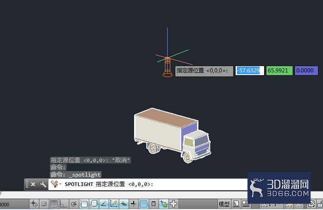Click the command line drag grip handle
The height and width of the screenshot is (210, 323).
(27, 184)
